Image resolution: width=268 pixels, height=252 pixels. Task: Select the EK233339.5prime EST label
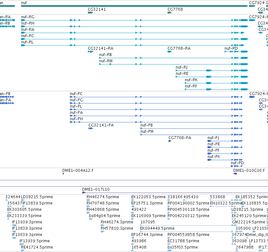pos(24,216)
